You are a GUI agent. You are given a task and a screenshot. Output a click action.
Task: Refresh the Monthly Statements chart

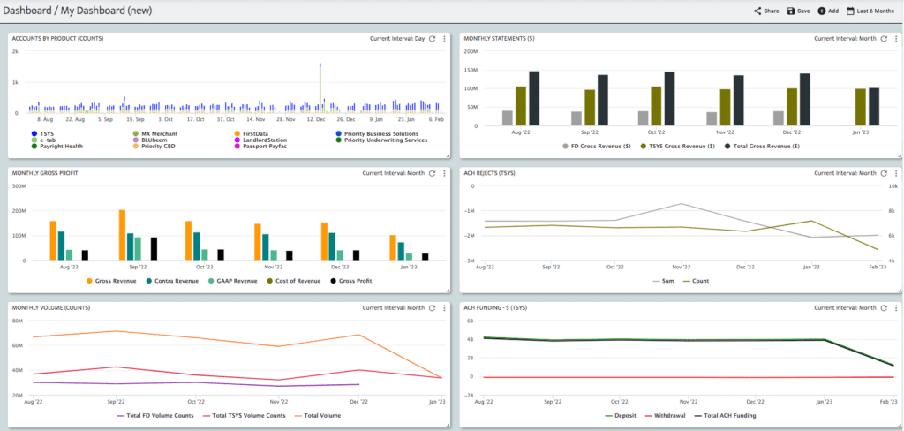tap(883, 39)
